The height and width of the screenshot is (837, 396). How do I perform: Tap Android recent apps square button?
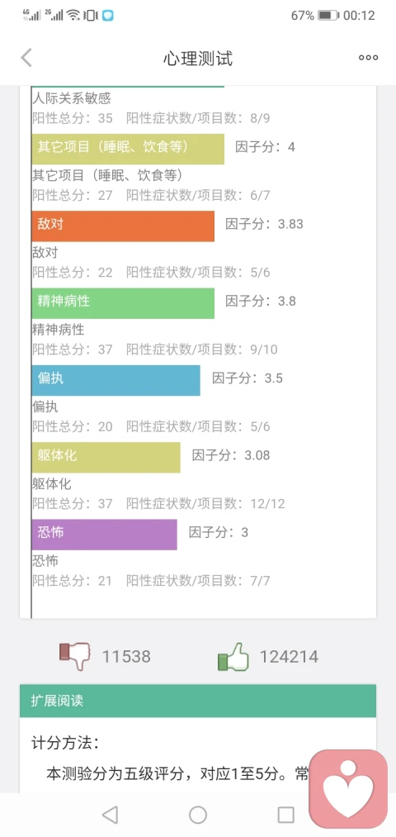[285, 815]
